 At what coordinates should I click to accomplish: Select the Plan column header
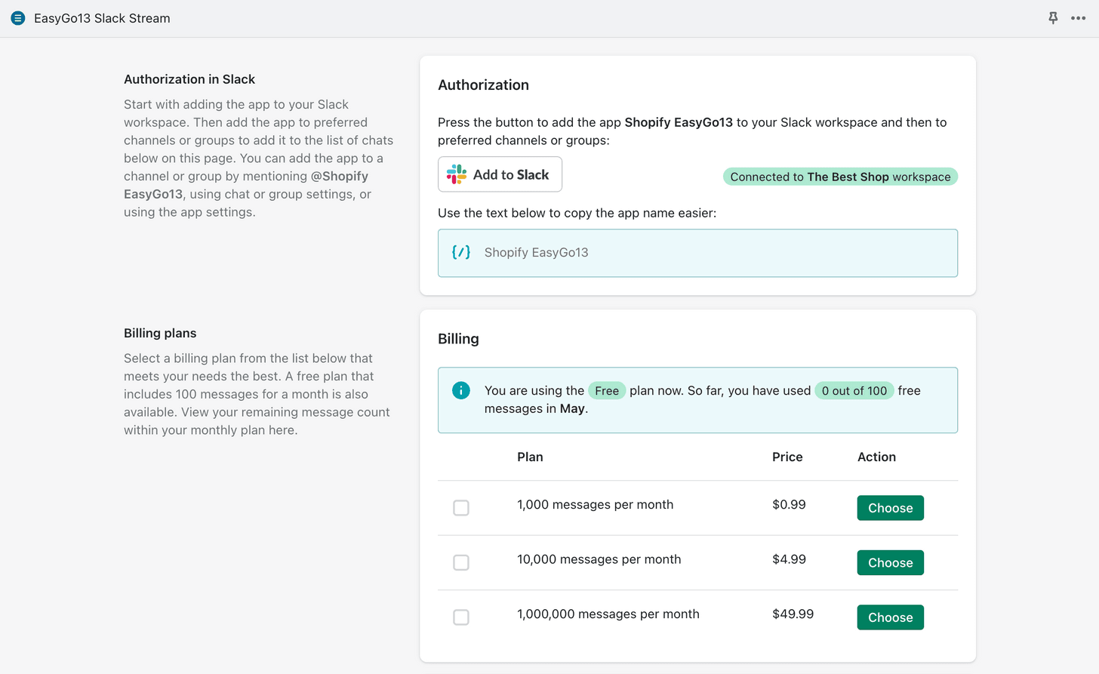530,457
